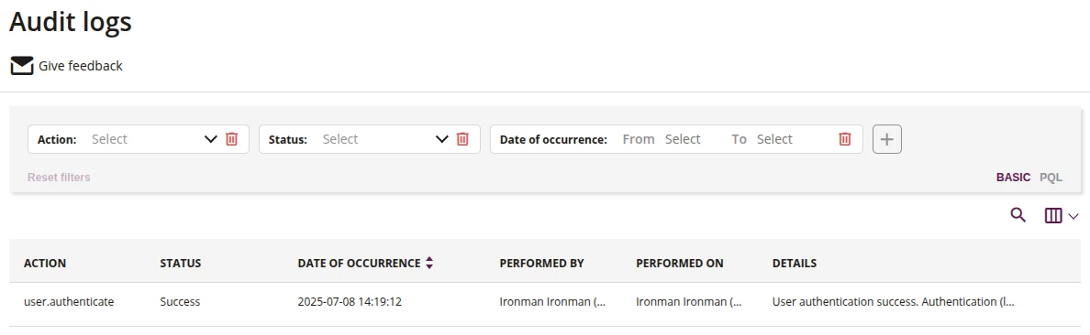This screenshot has height=335, width=1090.
Task: Expand the Status filter dropdown
Action: coord(442,139)
